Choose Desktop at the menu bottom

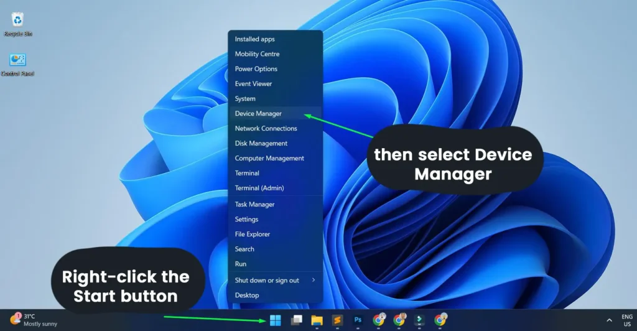coord(276,296)
